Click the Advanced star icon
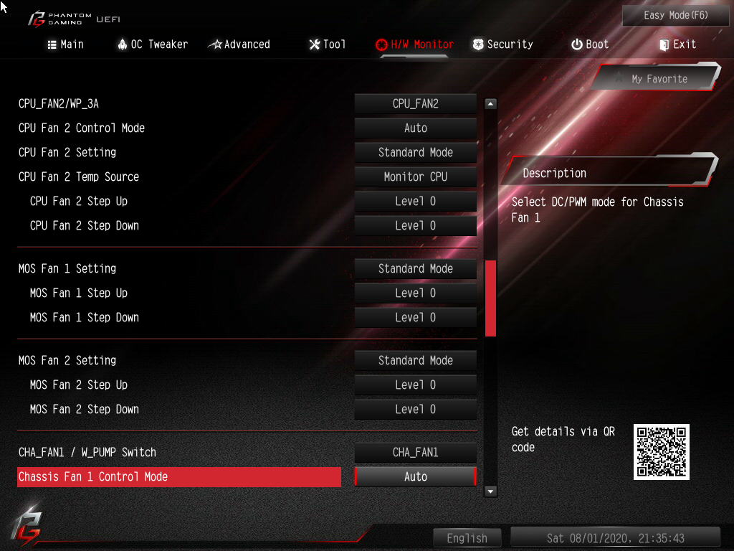 [x=215, y=44]
